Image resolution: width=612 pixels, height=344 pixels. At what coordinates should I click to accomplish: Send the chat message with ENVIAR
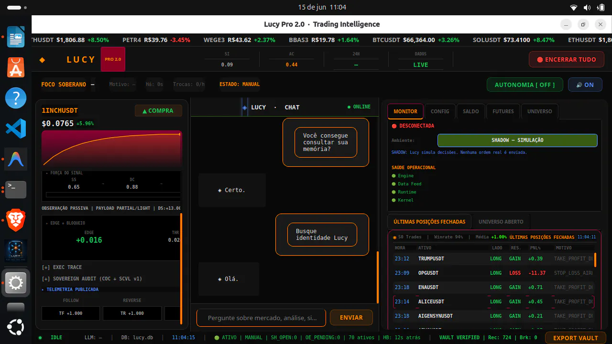[351, 318]
